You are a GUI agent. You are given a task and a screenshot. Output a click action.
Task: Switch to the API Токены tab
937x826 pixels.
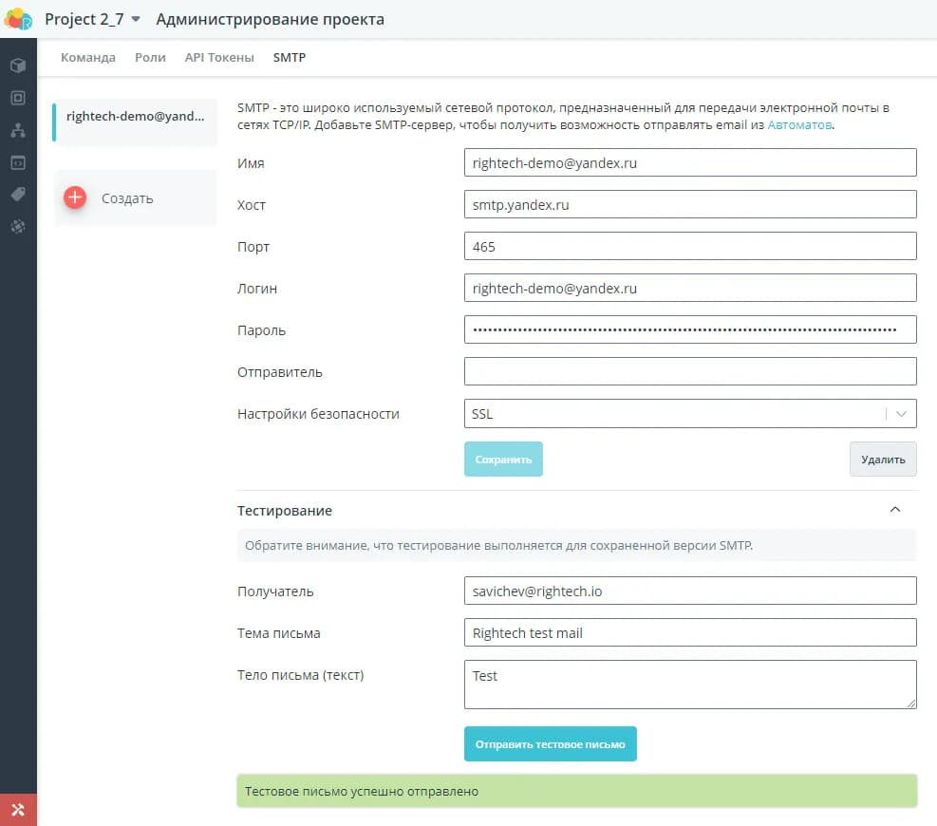[x=219, y=58]
